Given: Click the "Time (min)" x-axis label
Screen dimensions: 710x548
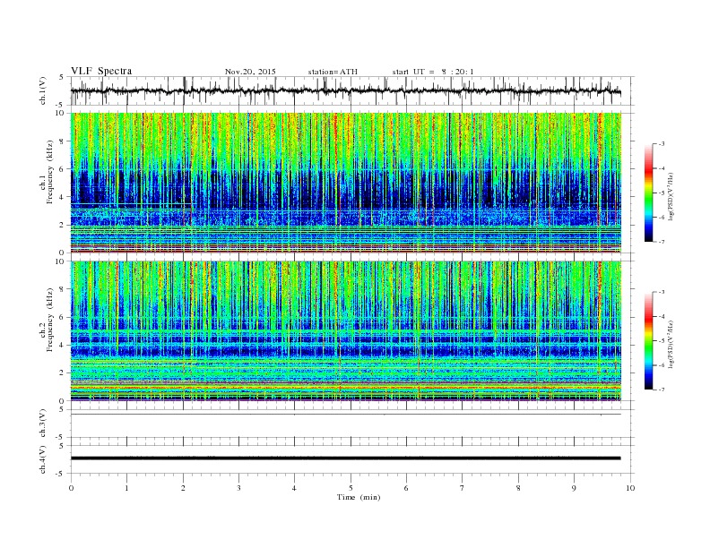Looking at the screenshot, I should (x=359, y=497).
